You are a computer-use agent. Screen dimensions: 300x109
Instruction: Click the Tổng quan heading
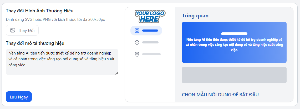point(195,16)
